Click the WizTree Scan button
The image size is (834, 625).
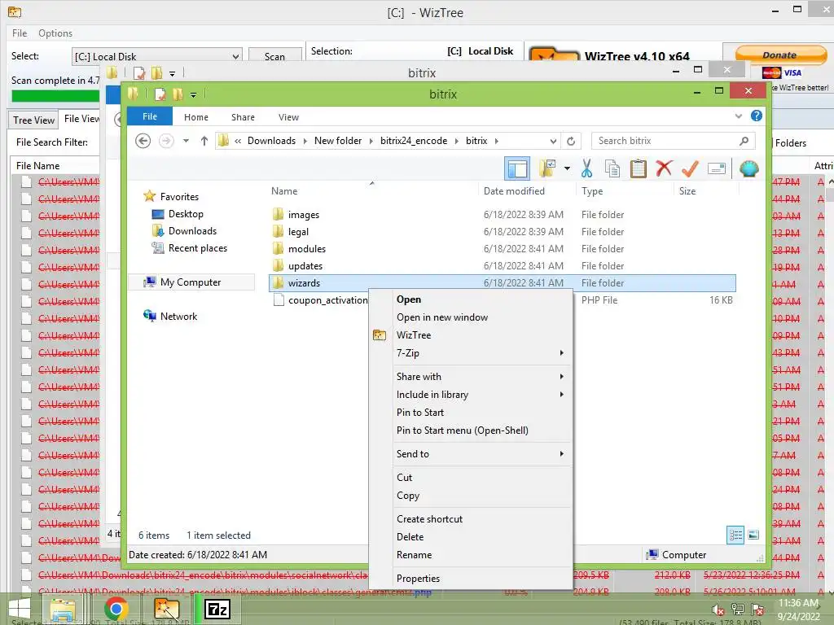click(x=275, y=56)
